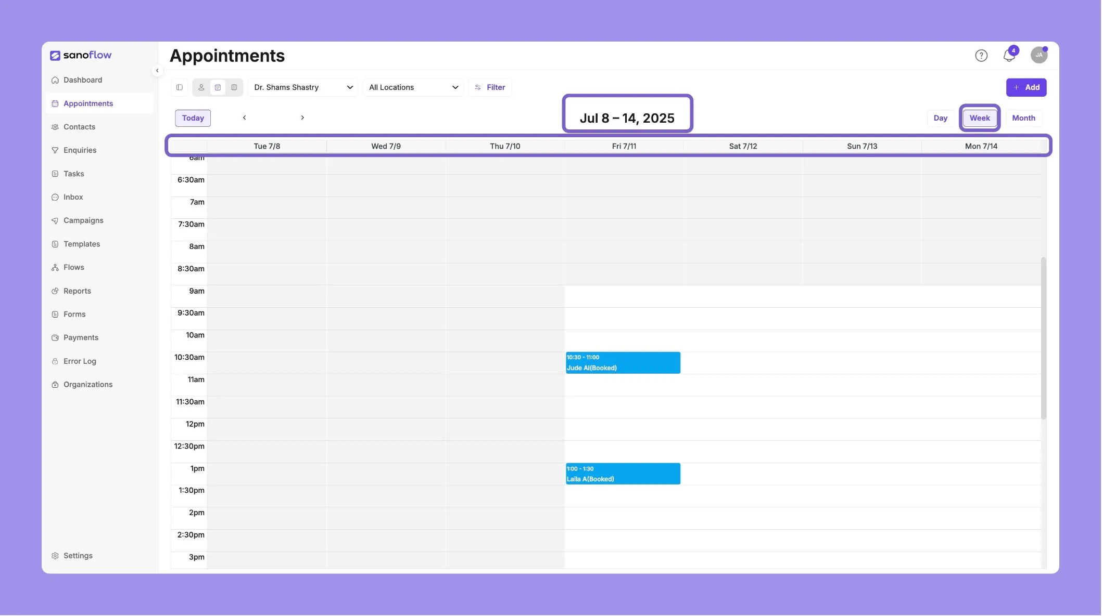
Task: Open notifications bell
Action: pos(1009,55)
